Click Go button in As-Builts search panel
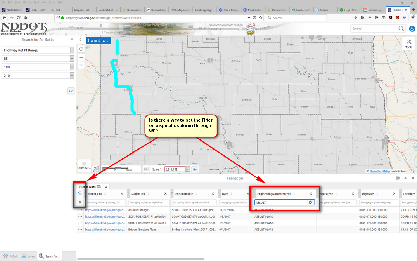This screenshot has height=261, width=417. pyautogui.click(x=71, y=91)
